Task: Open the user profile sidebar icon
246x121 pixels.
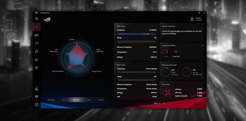Action: tap(37, 88)
